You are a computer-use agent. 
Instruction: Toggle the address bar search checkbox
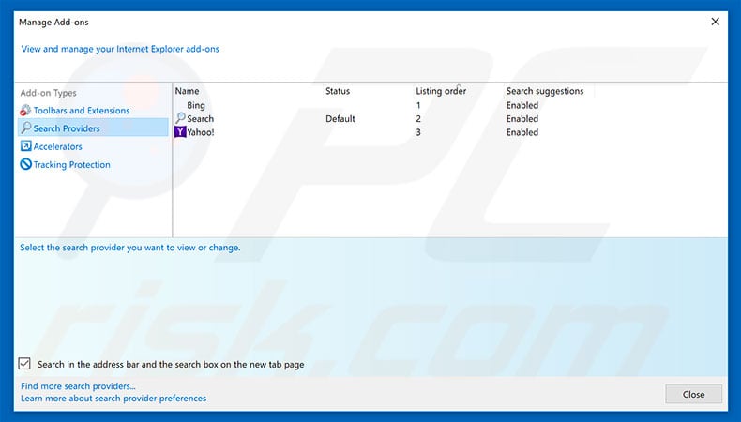[x=24, y=364]
